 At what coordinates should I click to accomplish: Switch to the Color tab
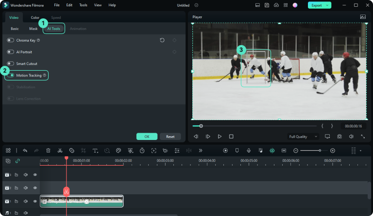pyautogui.click(x=35, y=17)
